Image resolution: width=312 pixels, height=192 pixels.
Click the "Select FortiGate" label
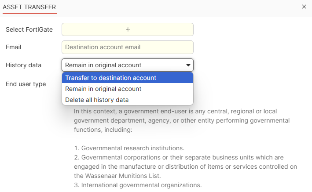tap(29, 29)
